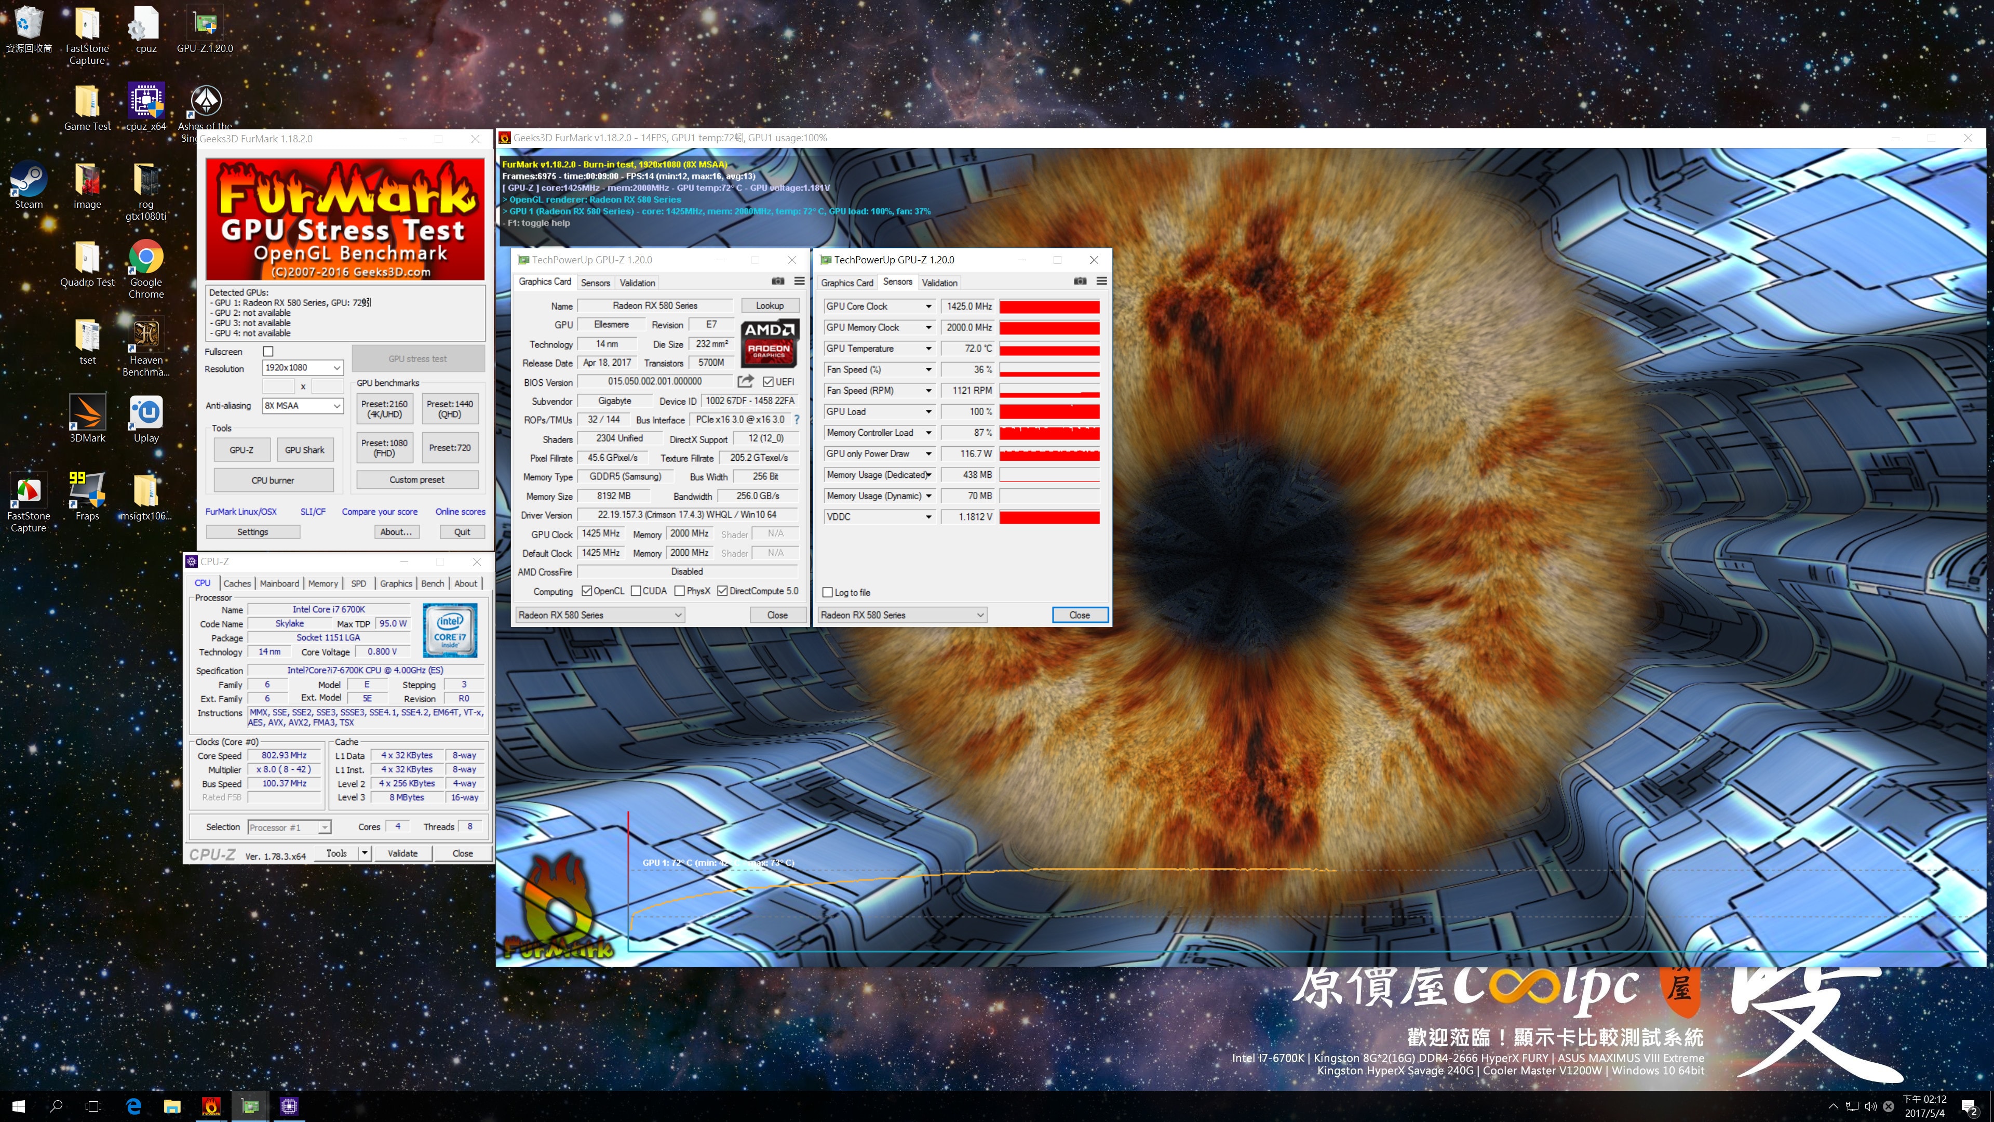This screenshot has height=1122, width=1994.
Task: Toggle DirectCompute 5.0 checkbox
Action: pos(722,591)
